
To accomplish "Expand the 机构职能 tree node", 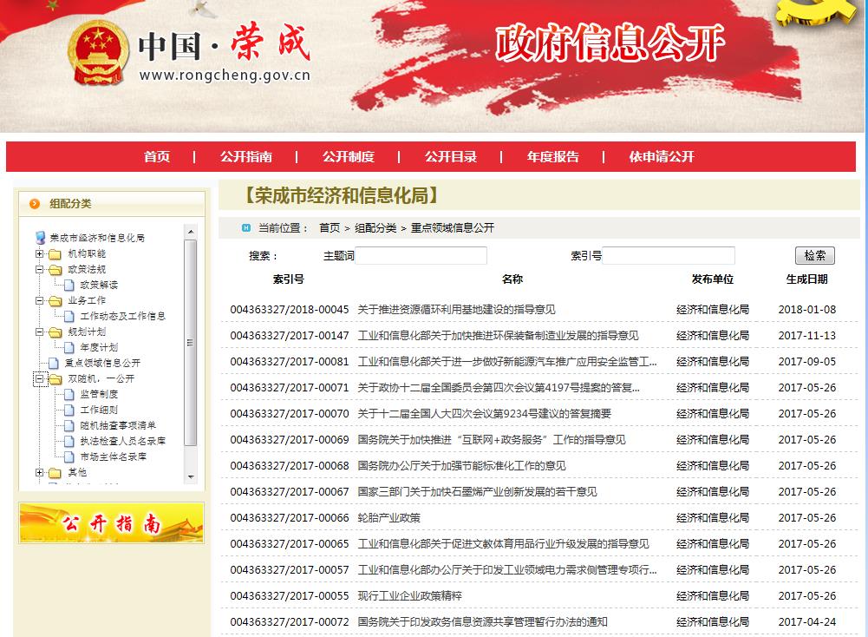I will pyautogui.click(x=40, y=254).
